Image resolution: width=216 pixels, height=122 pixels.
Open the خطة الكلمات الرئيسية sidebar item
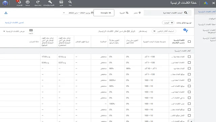[207, 24]
